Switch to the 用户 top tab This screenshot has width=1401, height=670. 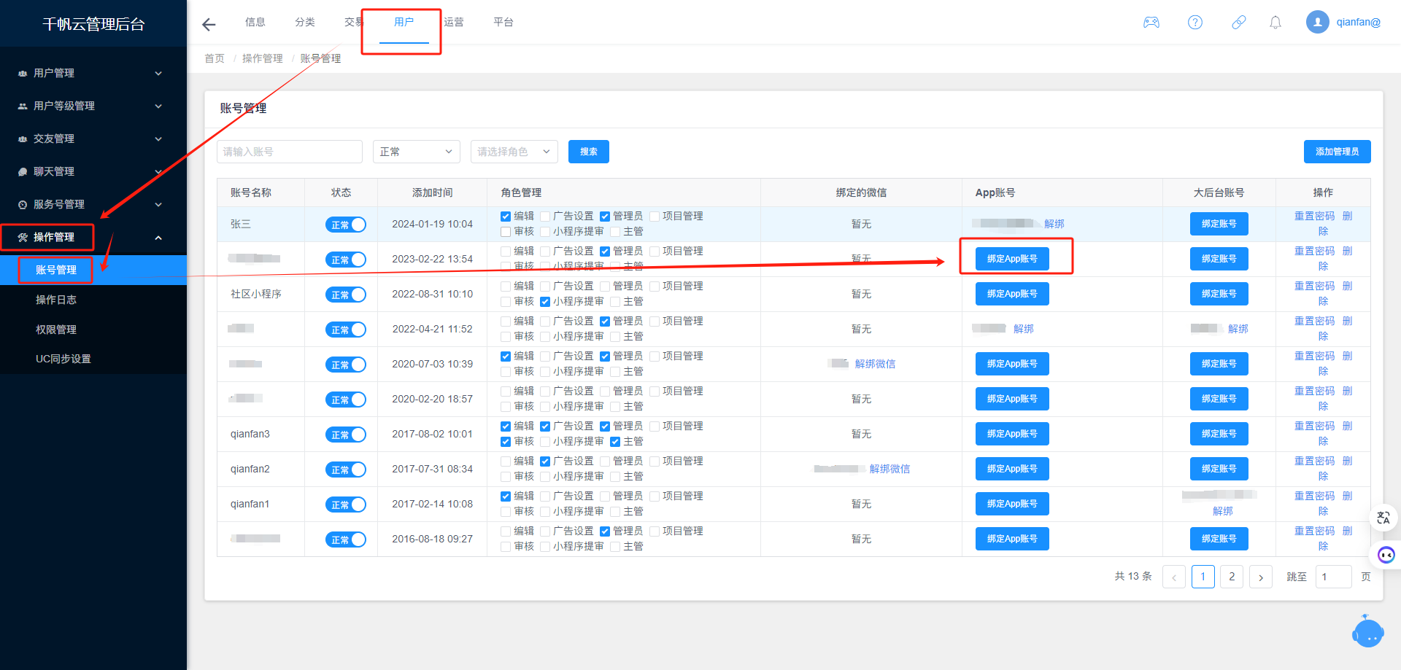pos(404,22)
